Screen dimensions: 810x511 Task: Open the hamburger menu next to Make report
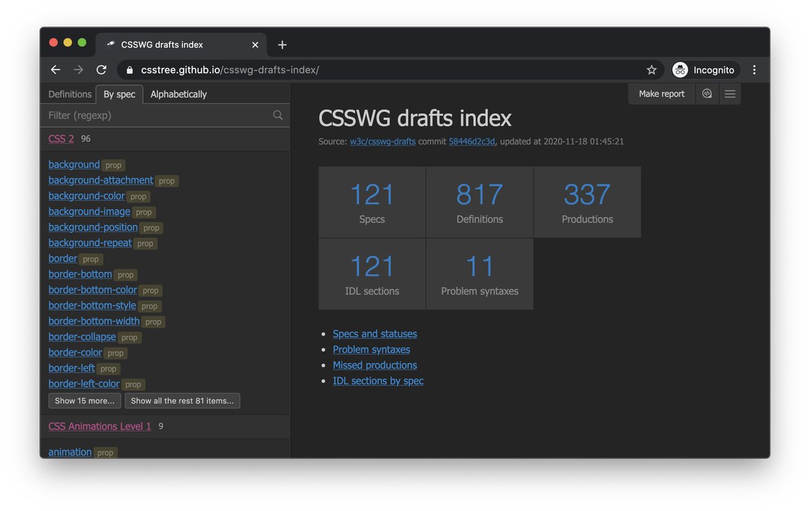[730, 94]
